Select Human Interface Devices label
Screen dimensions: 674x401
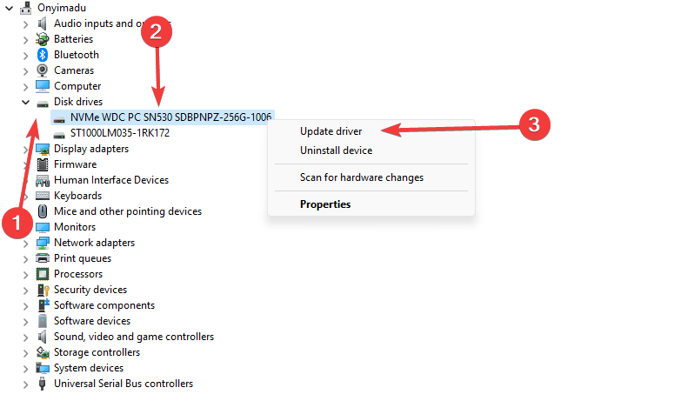[111, 180]
